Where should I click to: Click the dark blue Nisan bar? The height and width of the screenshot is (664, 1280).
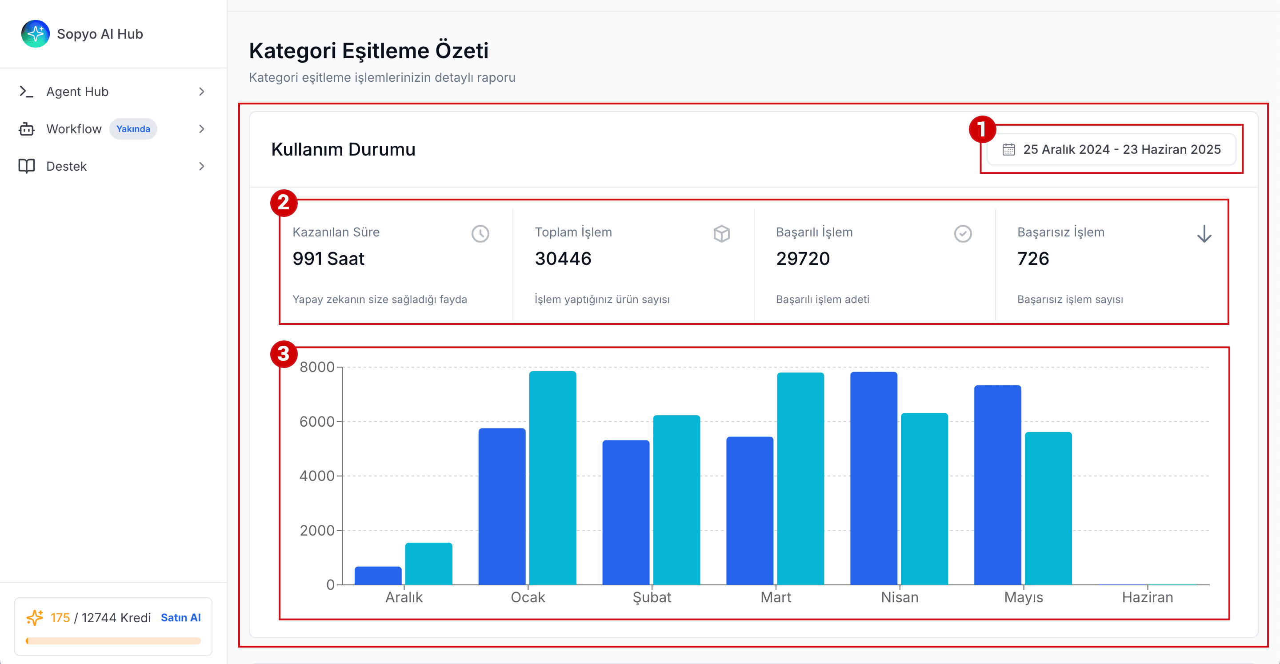[x=873, y=478]
